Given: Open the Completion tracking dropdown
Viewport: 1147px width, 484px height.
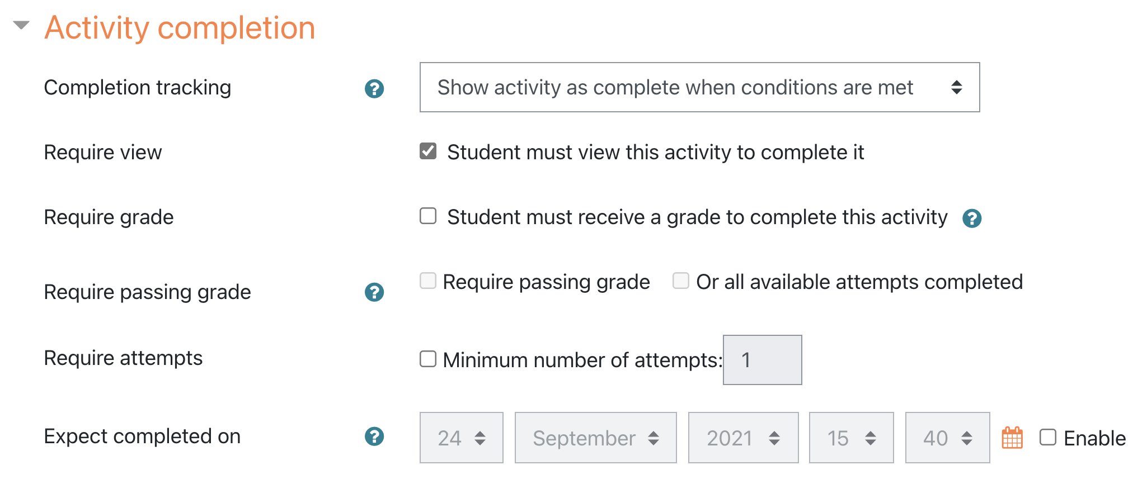Looking at the screenshot, I should pos(699,87).
